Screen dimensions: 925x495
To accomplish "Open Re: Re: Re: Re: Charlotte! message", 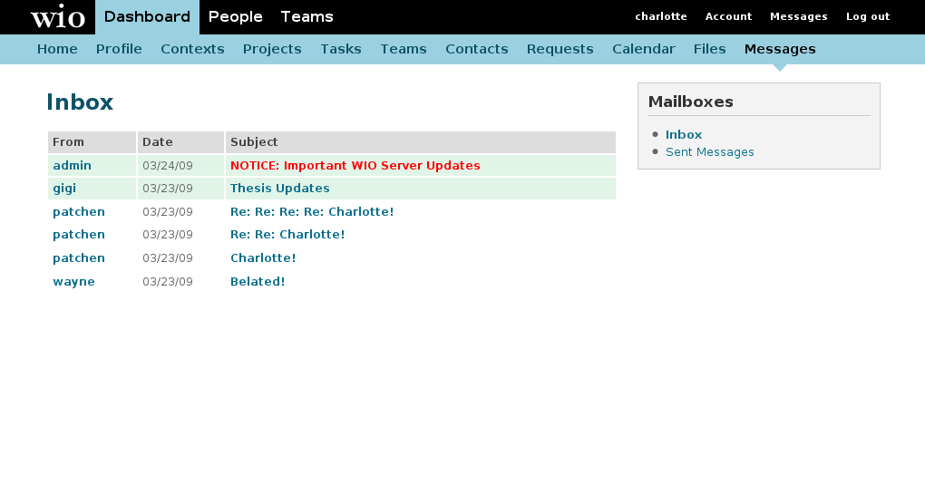I will [x=312, y=212].
